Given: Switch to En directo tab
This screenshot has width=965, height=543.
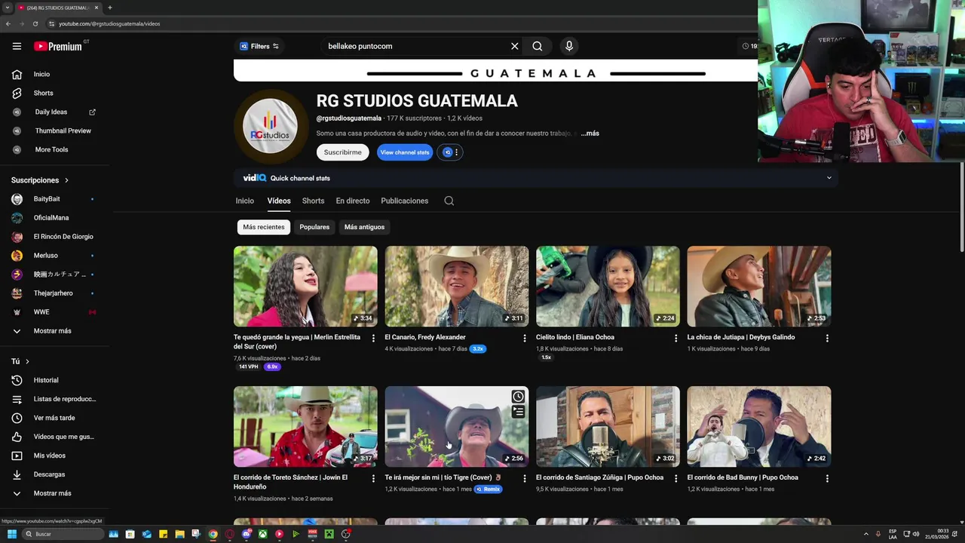Looking at the screenshot, I should click(353, 201).
